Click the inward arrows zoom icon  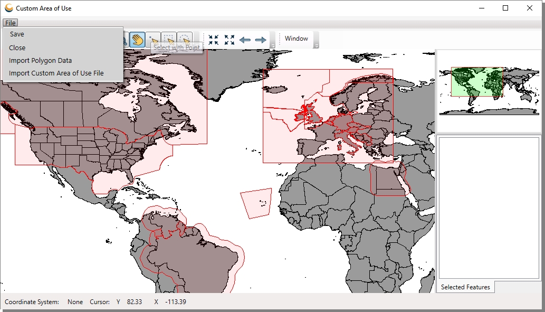pos(214,40)
